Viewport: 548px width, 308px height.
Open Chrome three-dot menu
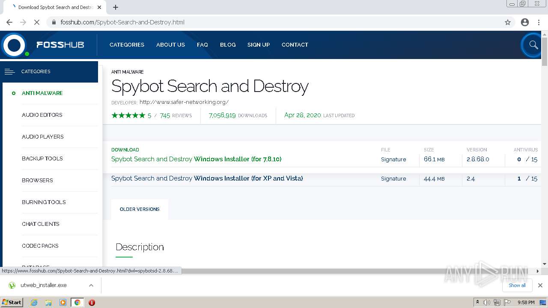pyautogui.click(x=539, y=22)
